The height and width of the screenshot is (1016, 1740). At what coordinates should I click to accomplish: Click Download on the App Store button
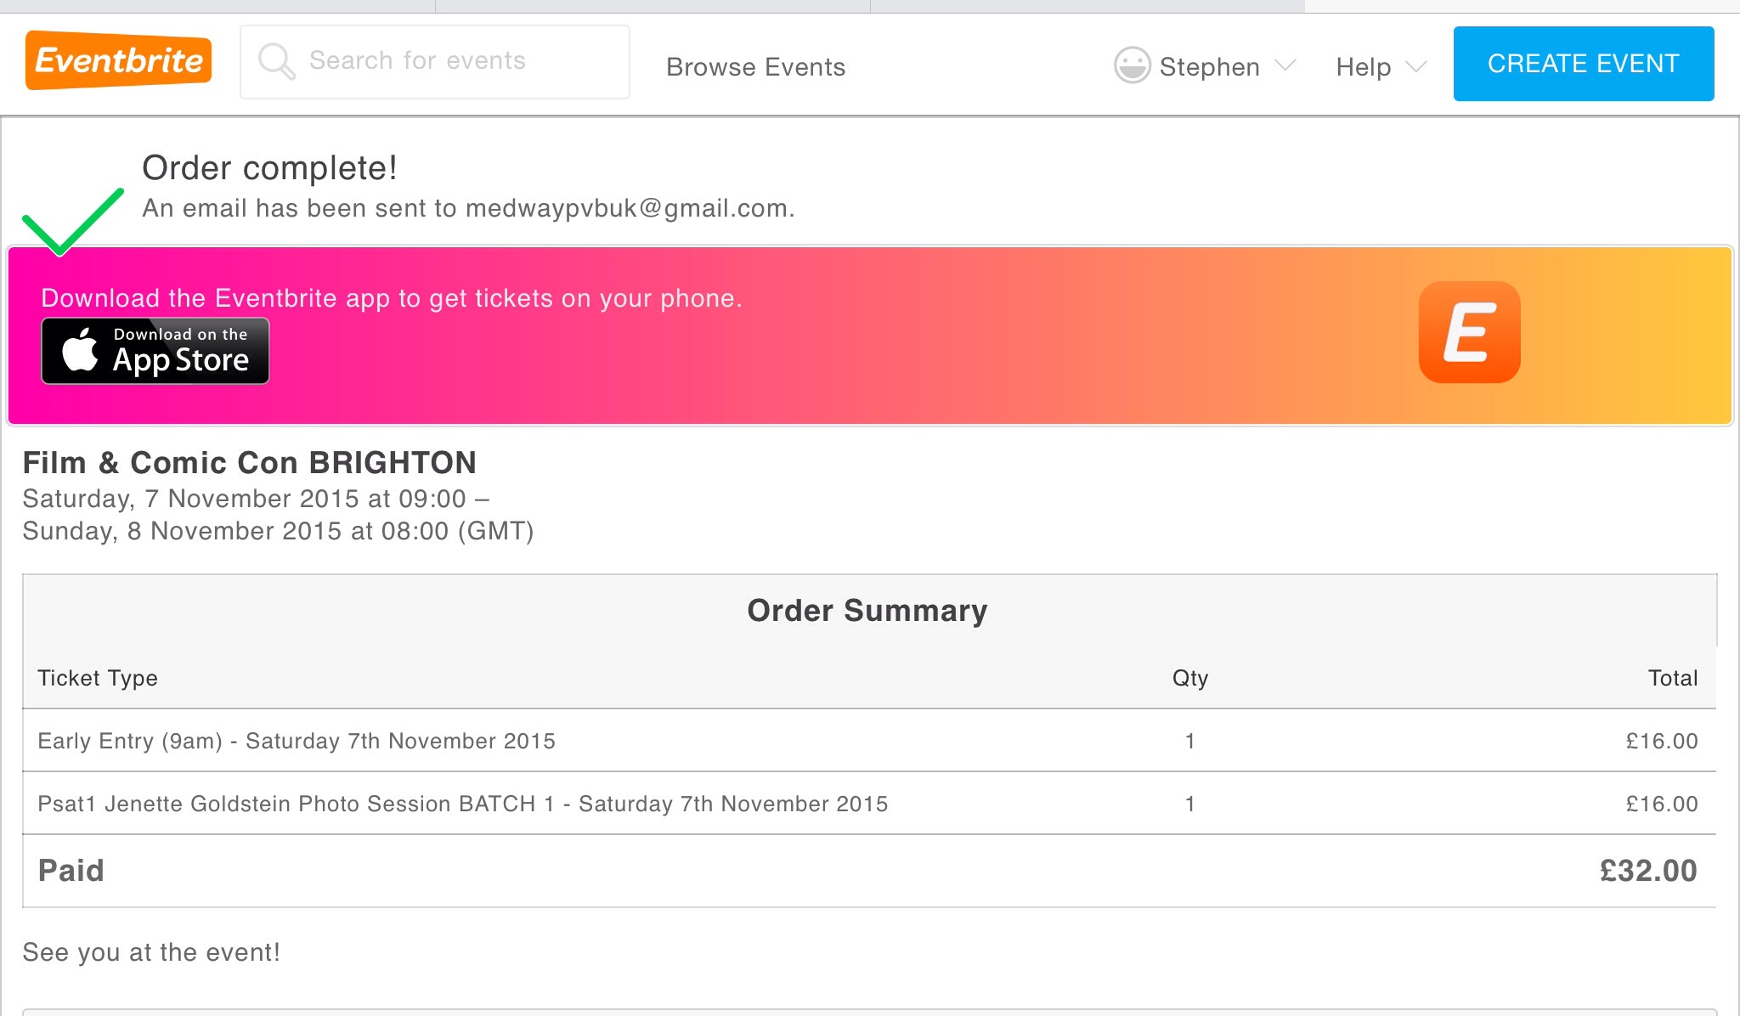pyautogui.click(x=155, y=351)
